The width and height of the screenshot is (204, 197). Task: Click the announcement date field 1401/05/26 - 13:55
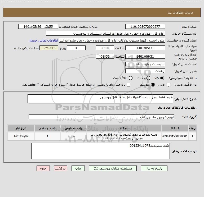38,27
